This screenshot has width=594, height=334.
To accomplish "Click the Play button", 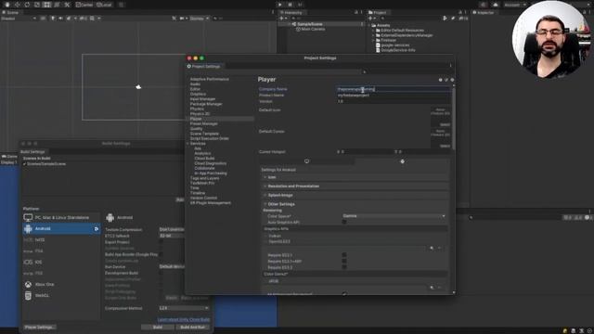I will (280, 5).
